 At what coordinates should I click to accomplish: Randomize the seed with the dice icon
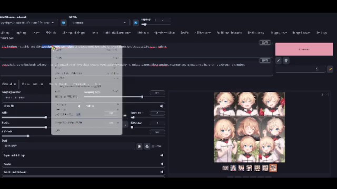pyautogui.click(x=139, y=146)
